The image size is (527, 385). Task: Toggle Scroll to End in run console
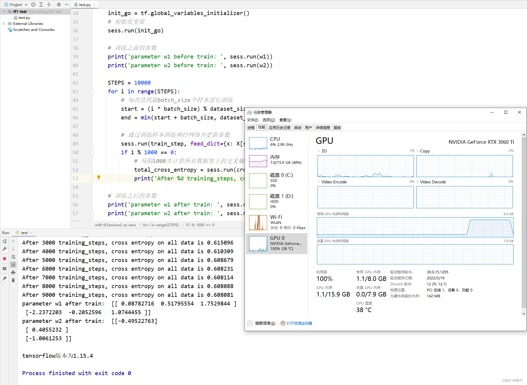tap(13, 265)
